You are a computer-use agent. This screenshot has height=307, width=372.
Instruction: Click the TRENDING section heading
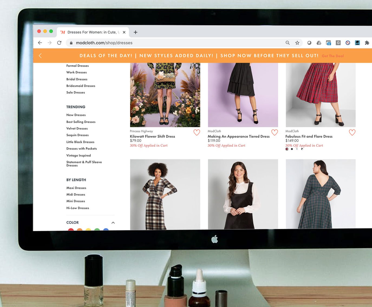76,107
